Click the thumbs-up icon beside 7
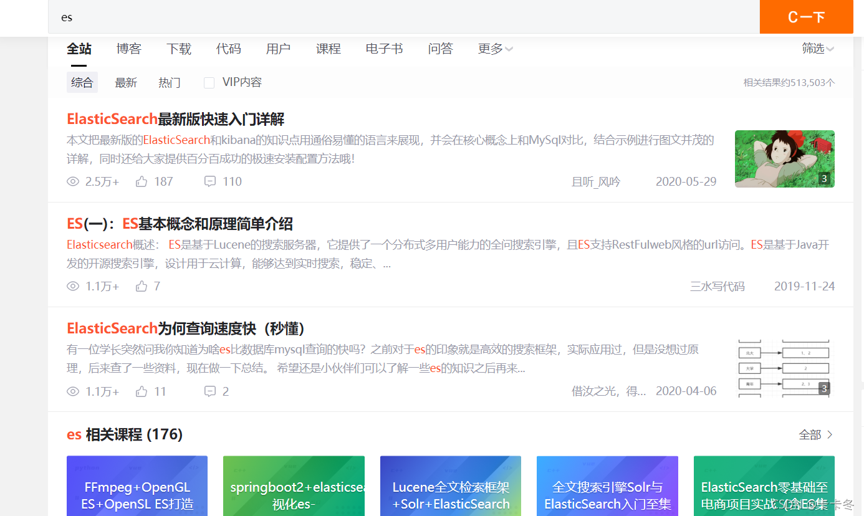This screenshot has width=864, height=516. pos(142,286)
